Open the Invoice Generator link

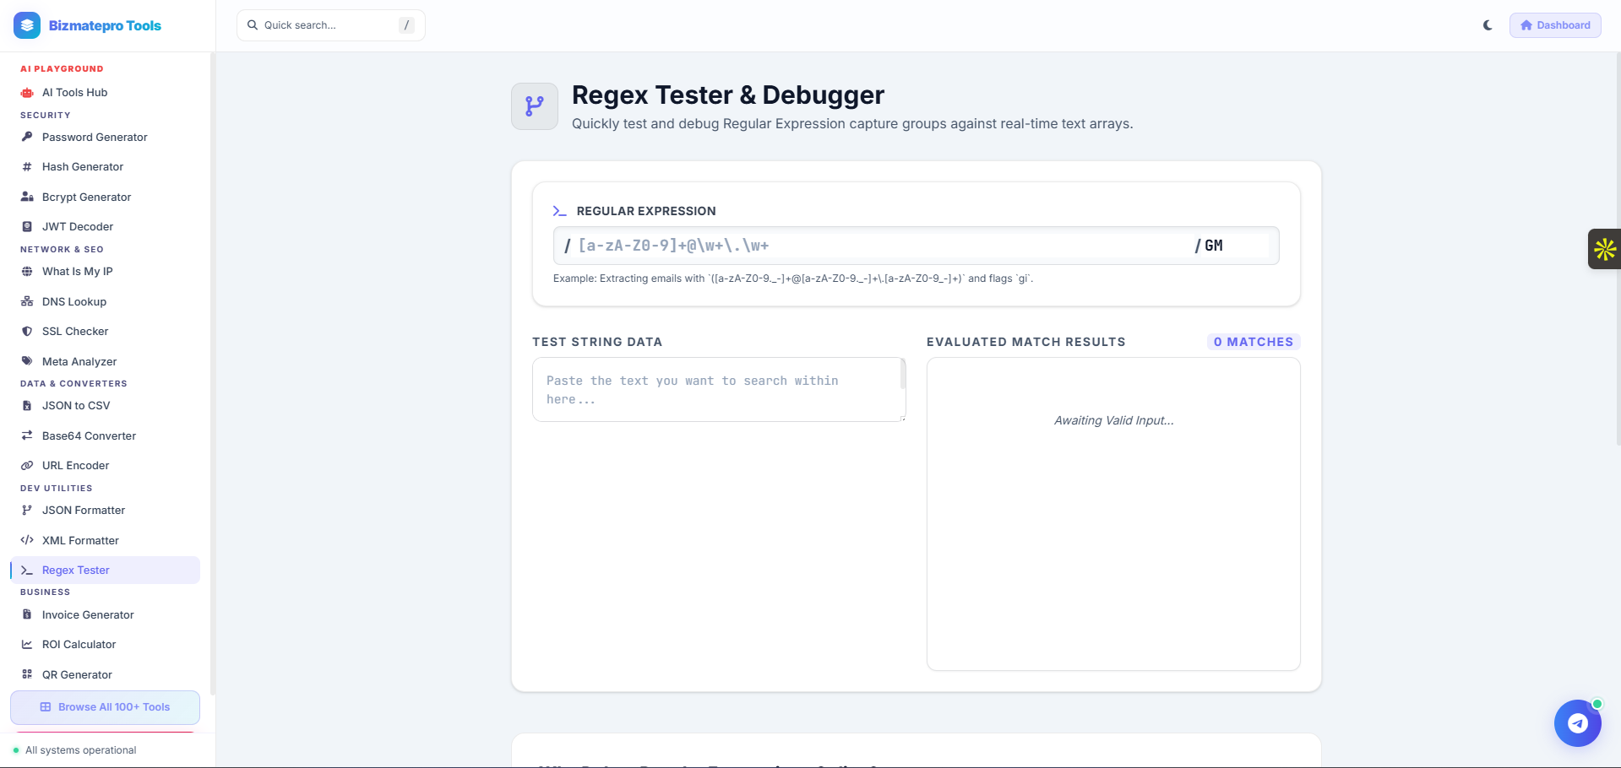pos(105,614)
